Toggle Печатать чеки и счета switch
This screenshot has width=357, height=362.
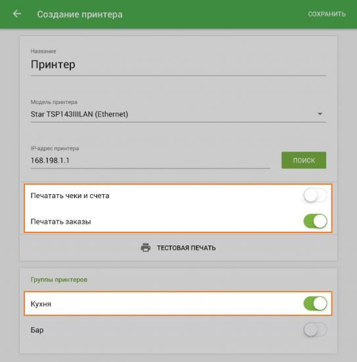pos(316,195)
